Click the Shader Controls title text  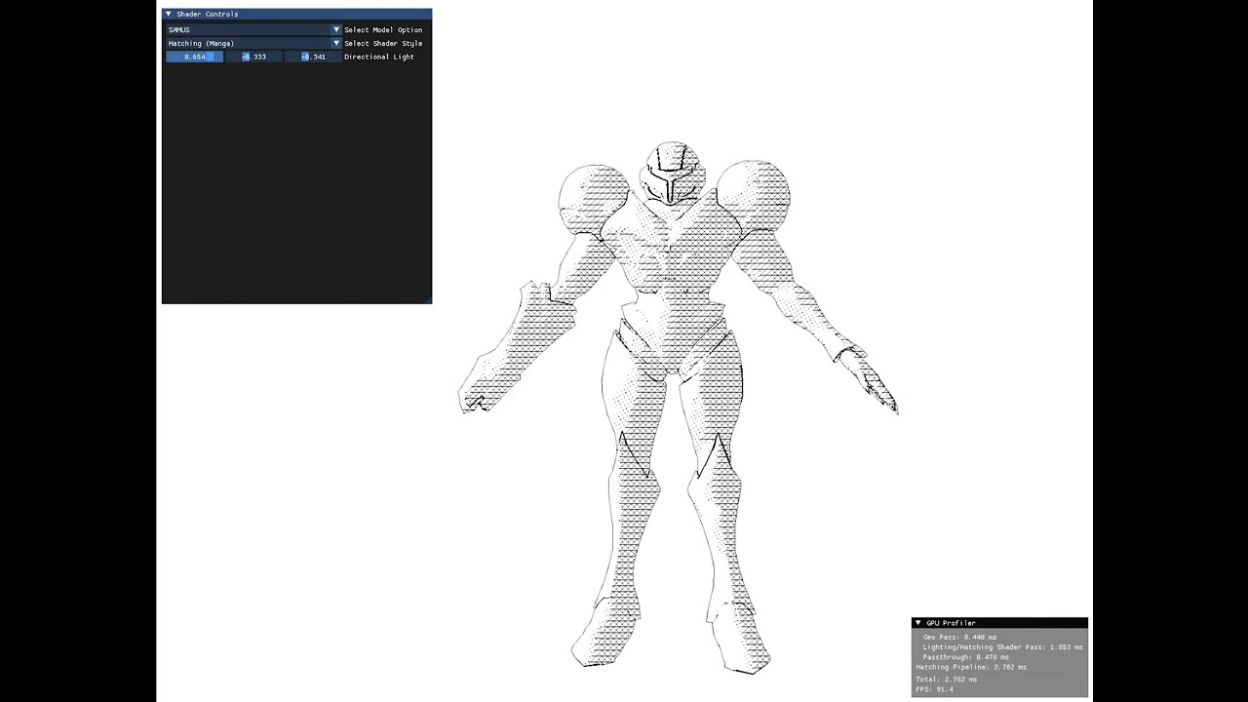click(208, 14)
